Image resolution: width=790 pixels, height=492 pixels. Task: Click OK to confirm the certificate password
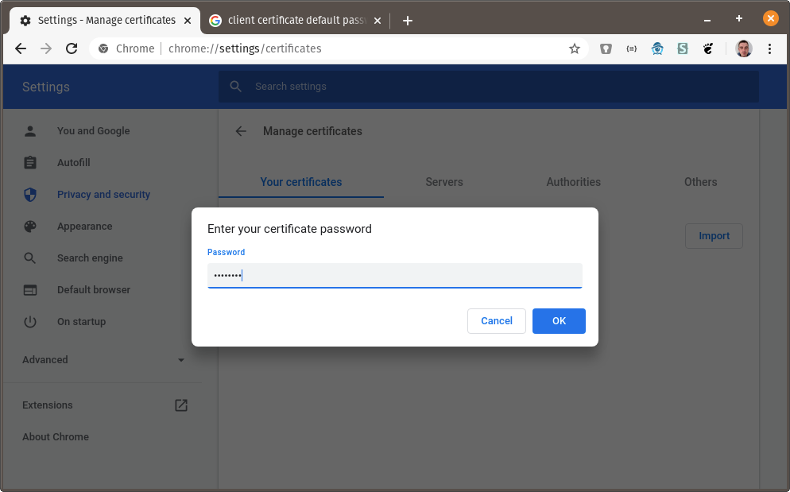[559, 320]
